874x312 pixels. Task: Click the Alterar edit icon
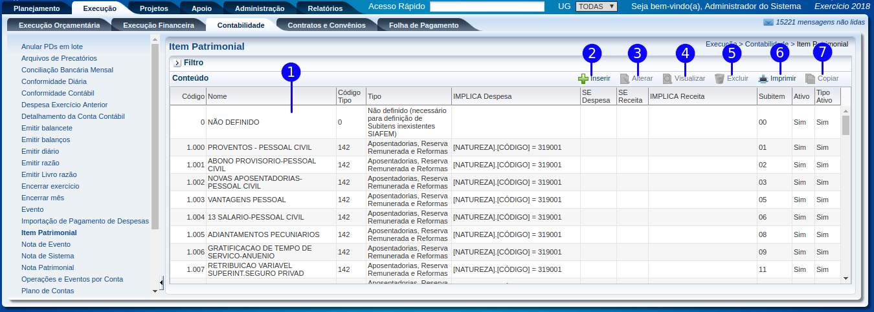point(625,78)
